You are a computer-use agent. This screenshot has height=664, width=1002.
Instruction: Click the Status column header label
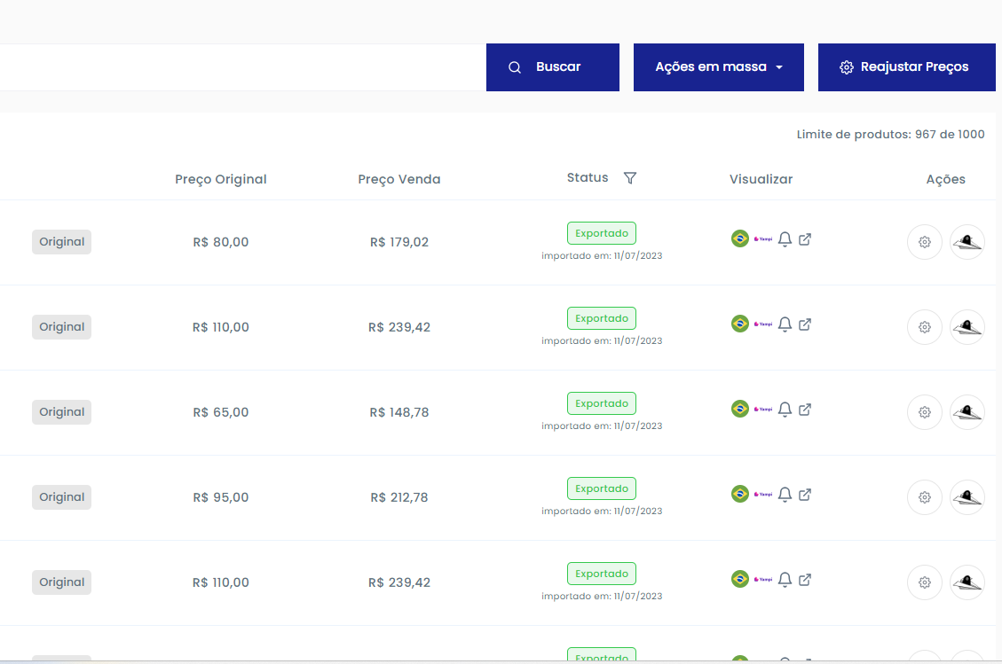click(588, 177)
